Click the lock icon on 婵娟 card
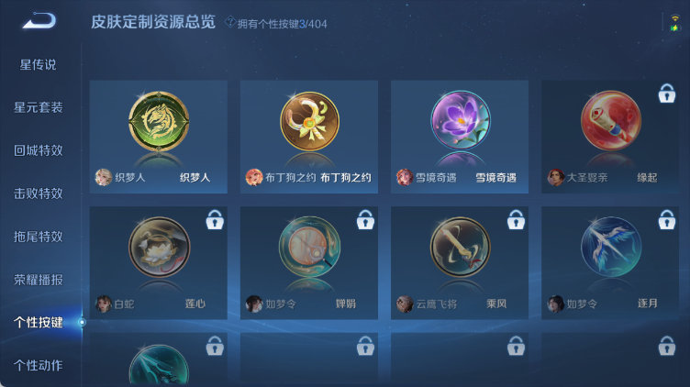The image size is (690, 387). coord(365,219)
